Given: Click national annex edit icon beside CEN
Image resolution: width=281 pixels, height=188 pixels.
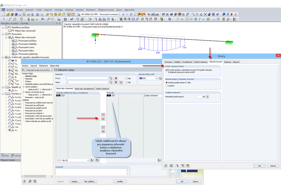Looking at the screenshot, I should 160,78.
